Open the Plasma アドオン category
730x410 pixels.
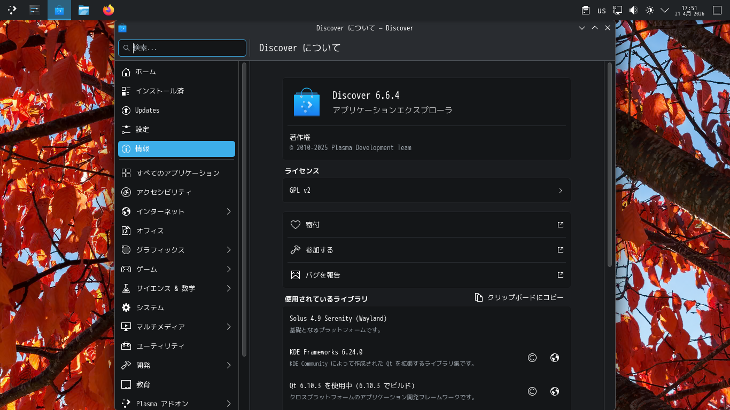[176, 404]
